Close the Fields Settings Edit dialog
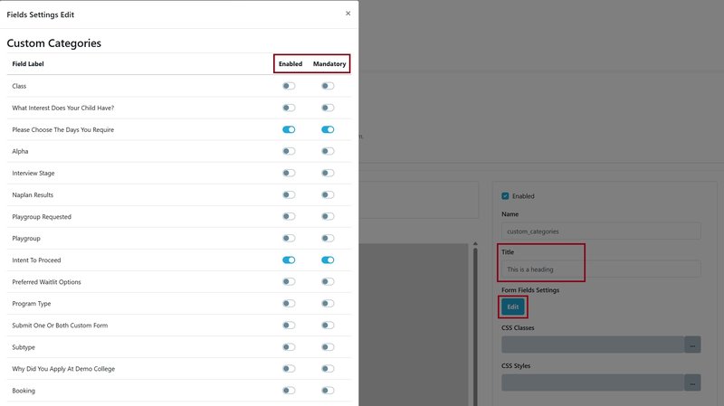The height and width of the screenshot is (406, 724). tap(348, 14)
